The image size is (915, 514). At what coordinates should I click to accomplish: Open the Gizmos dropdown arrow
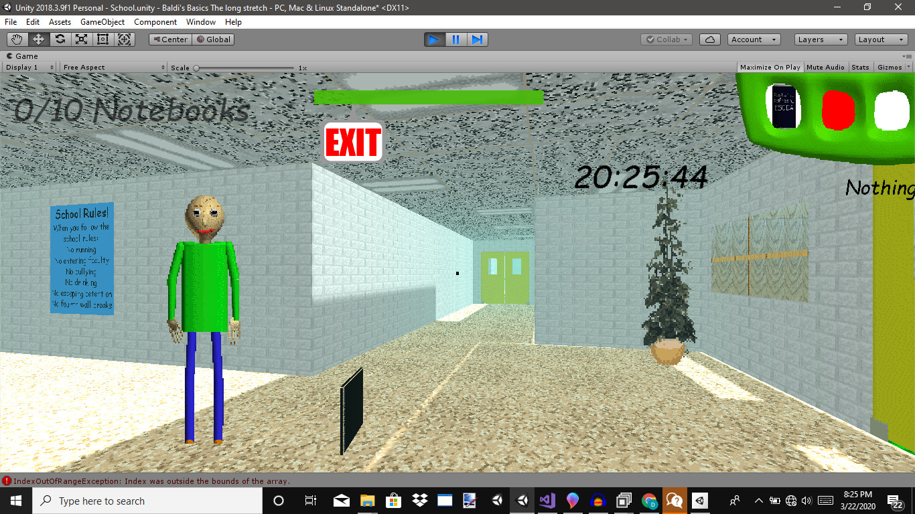pos(908,68)
